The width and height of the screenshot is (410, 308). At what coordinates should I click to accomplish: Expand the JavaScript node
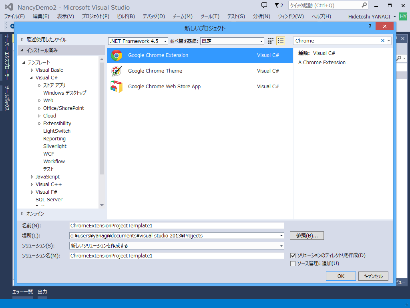pos(32,177)
